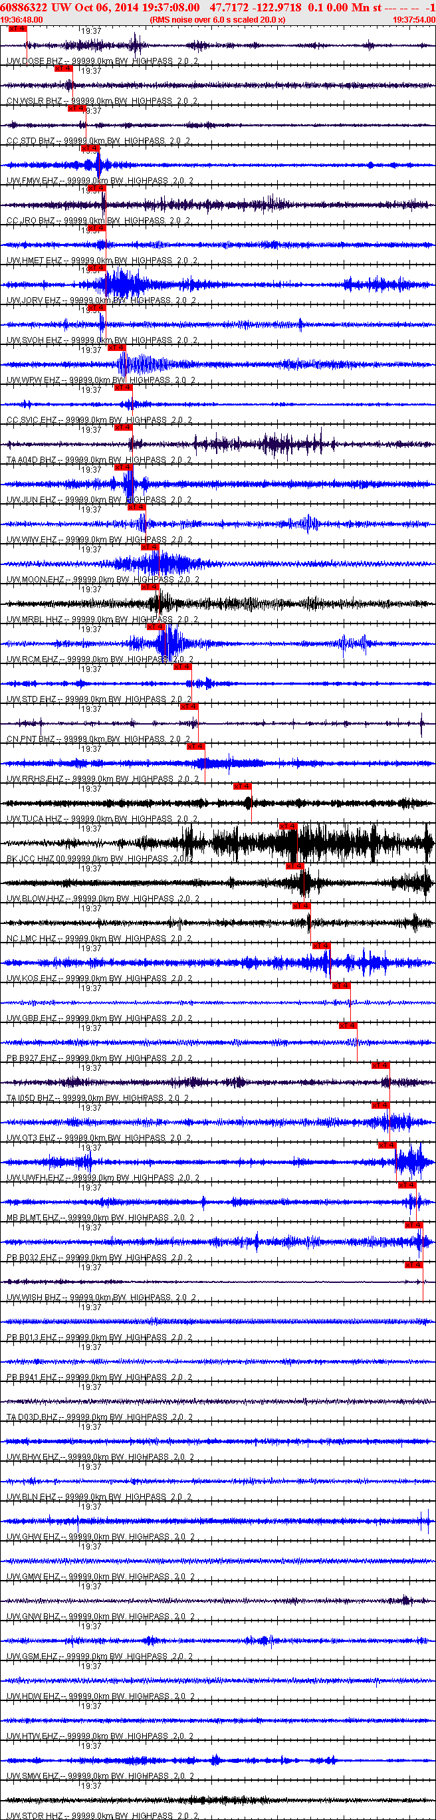Click the RMS noise scaling note

click(x=217, y=20)
